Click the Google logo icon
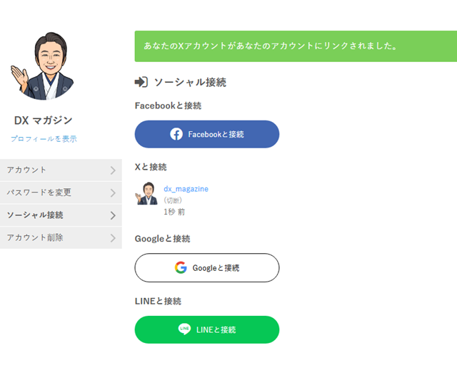 181,267
